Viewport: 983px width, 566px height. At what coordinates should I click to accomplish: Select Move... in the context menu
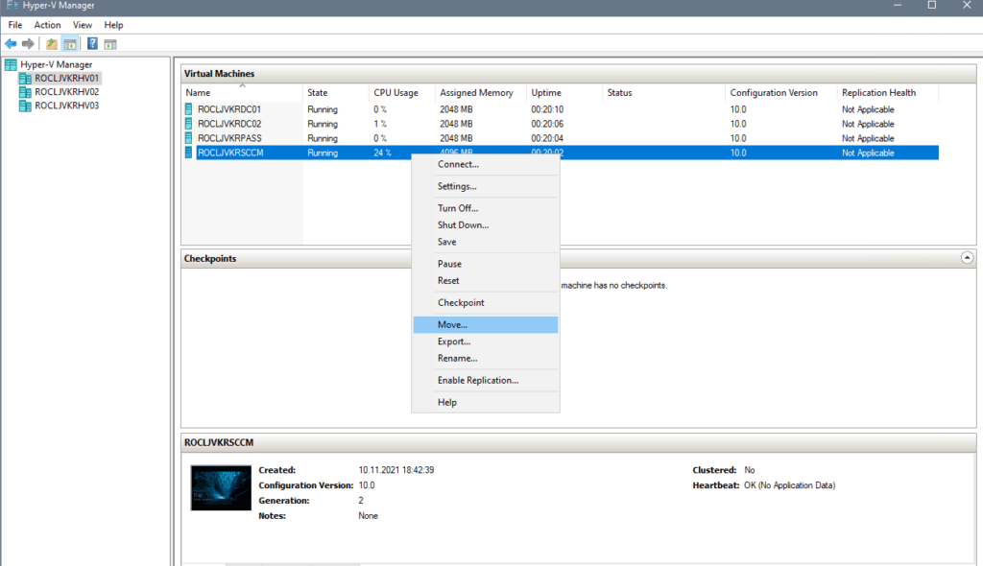(486, 324)
